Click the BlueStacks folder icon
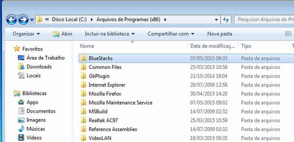294x142 pixels. pyautogui.click(x=84, y=58)
